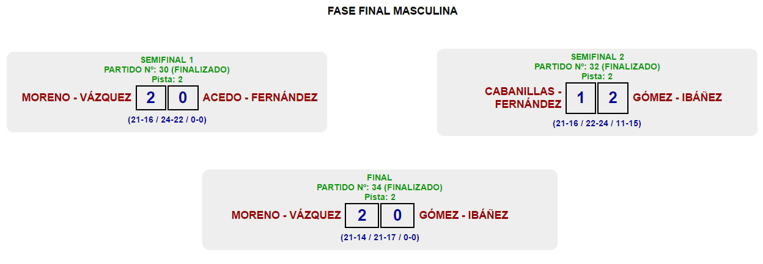Click the ACEDO - FERNÁNDEZ team name

tap(260, 98)
